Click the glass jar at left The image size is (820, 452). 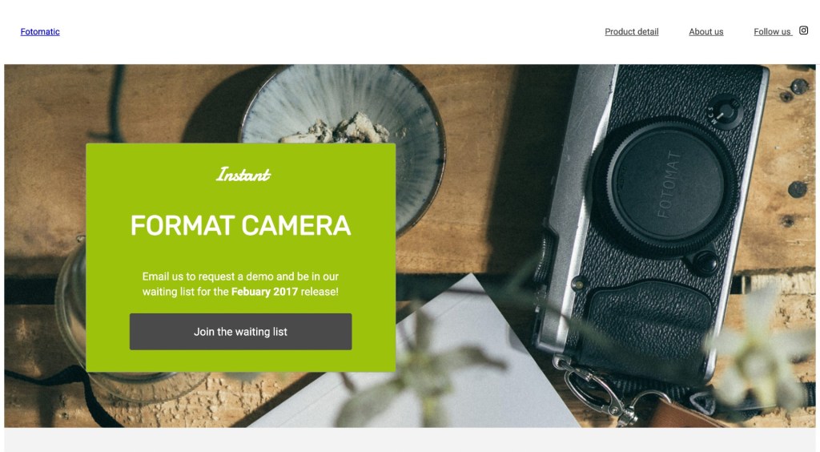tap(70, 314)
